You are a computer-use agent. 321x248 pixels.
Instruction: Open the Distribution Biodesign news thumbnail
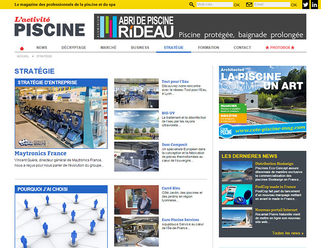(237, 172)
